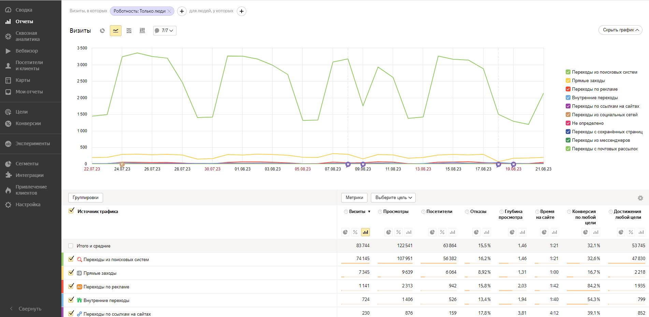Click Настройка gear icon in sidebar
This screenshot has width=649, height=317.
8,205
